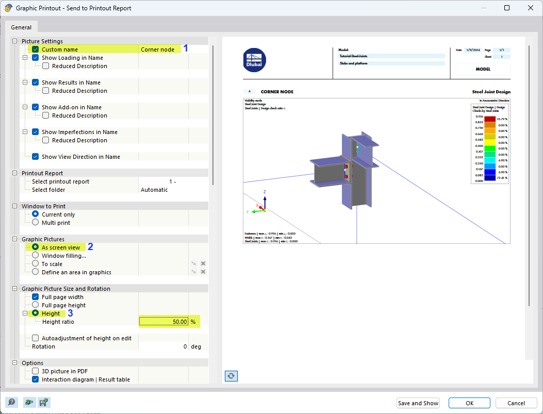Enable Reduced Description under Show Loading in Name
Image resolution: width=543 pixels, height=414 pixels.
(x=46, y=66)
